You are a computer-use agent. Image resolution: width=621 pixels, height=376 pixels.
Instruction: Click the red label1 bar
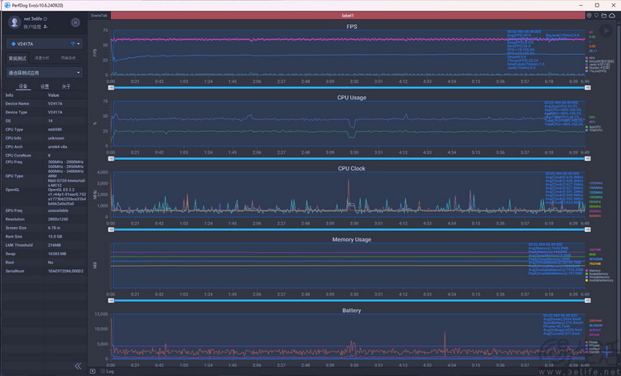point(348,16)
